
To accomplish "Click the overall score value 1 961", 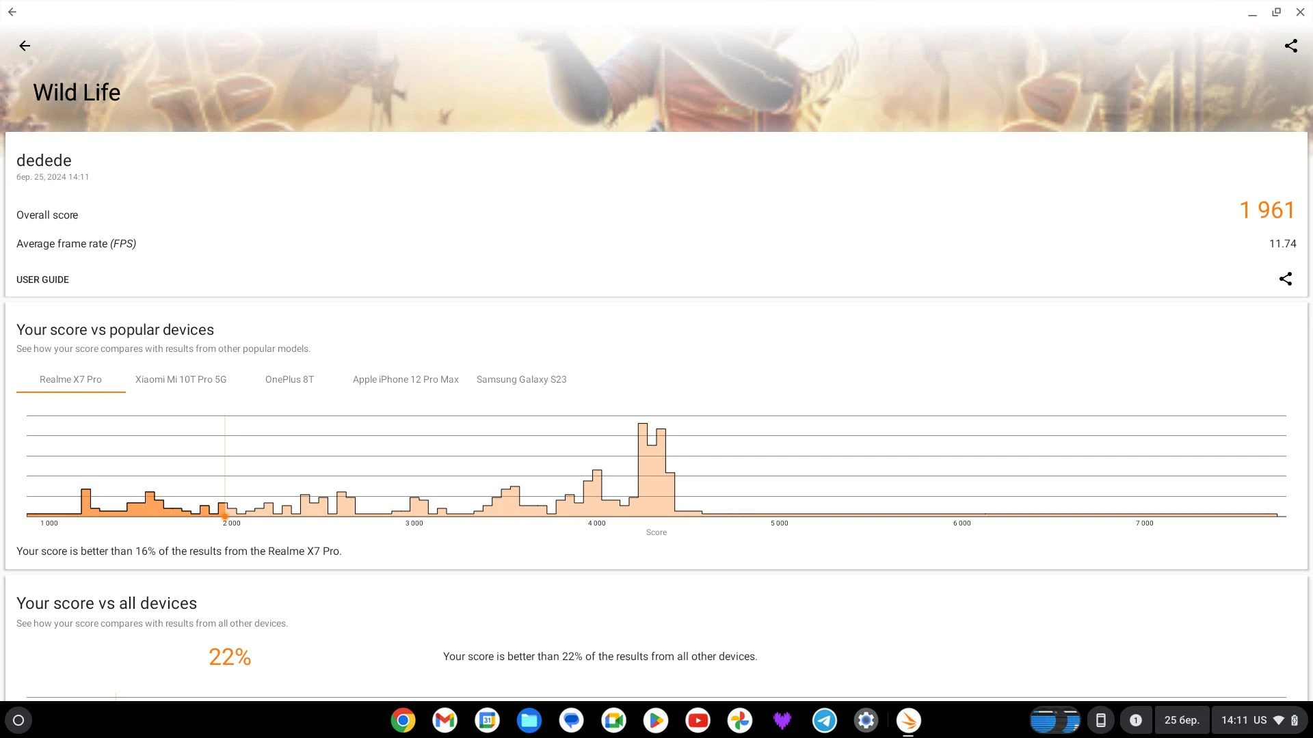I will click(1267, 210).
